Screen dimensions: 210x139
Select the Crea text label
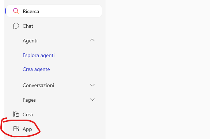pyautogui.click(x=28, y=114)
